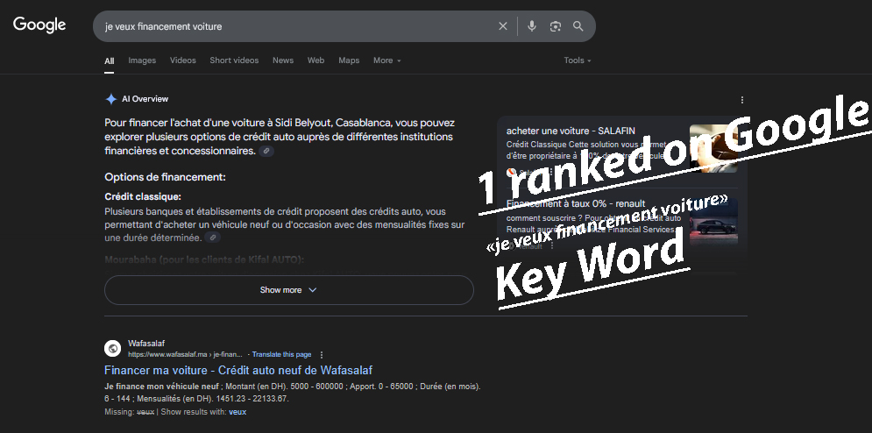Click Translate this page link
Viewport: 872px width, 433px height.
[x=281, y=354]
